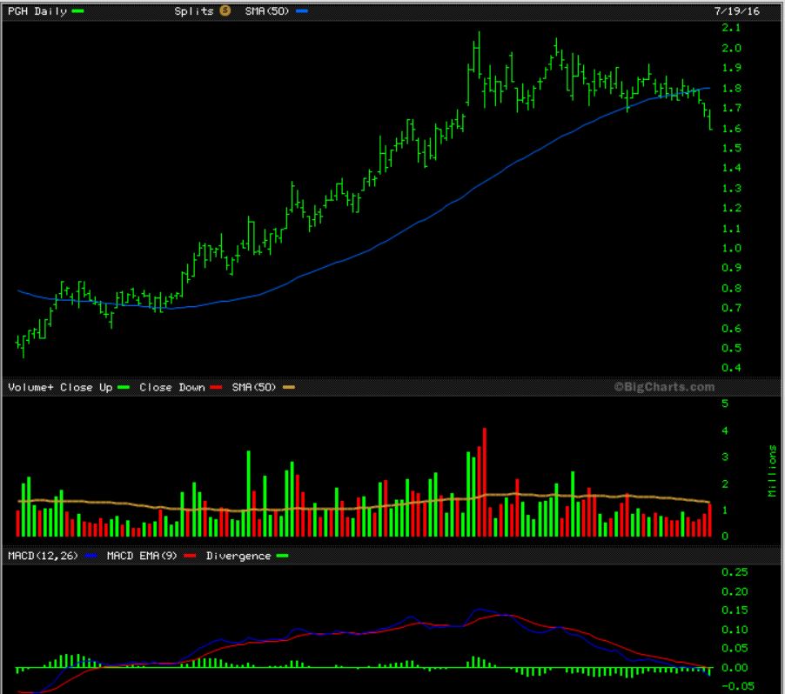Viewport: 785px width, 694px height.
Task: Click the green PGH Daily legend swatch
Action: (x=78, y=11)
